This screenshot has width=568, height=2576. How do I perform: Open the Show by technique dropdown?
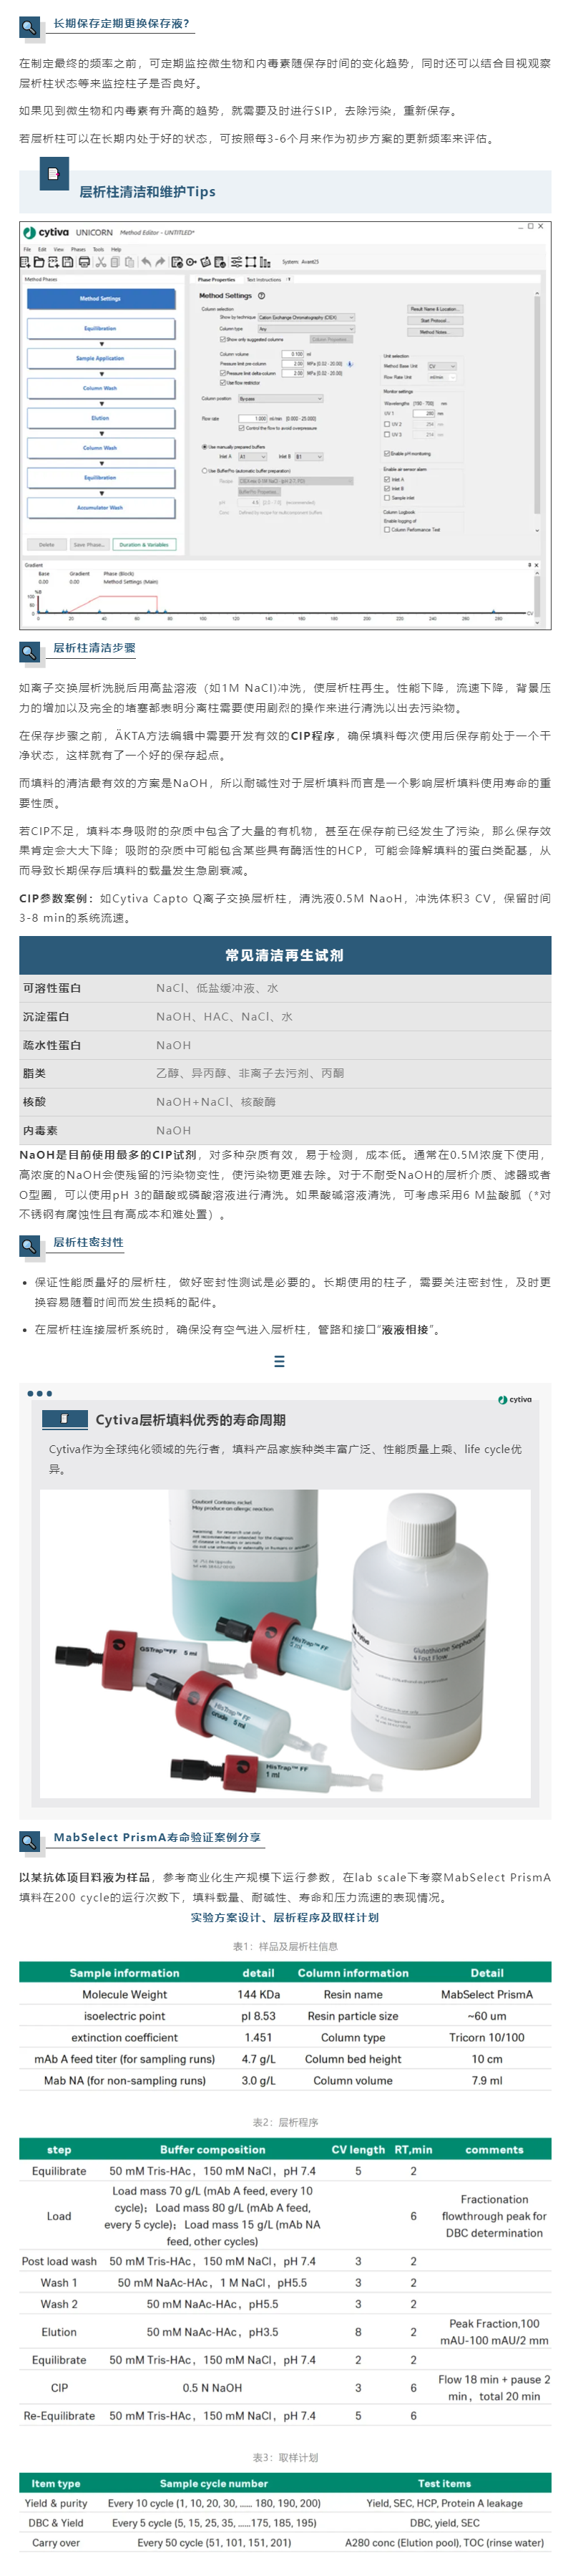point(306,317)
